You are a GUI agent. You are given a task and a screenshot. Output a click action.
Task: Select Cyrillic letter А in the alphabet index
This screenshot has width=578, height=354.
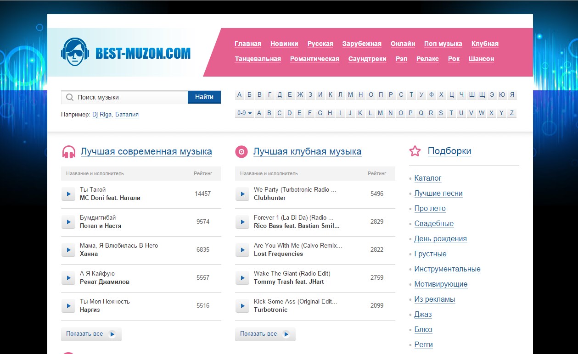click(239, 95)
